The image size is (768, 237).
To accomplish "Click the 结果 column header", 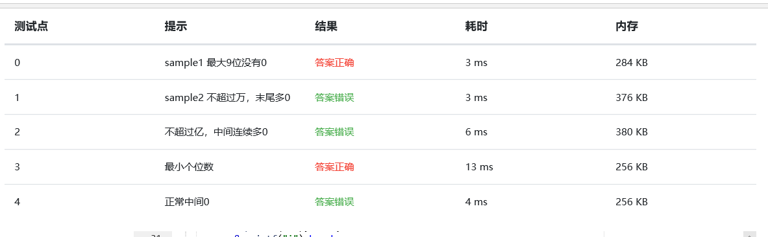I will tap(326, 27).
